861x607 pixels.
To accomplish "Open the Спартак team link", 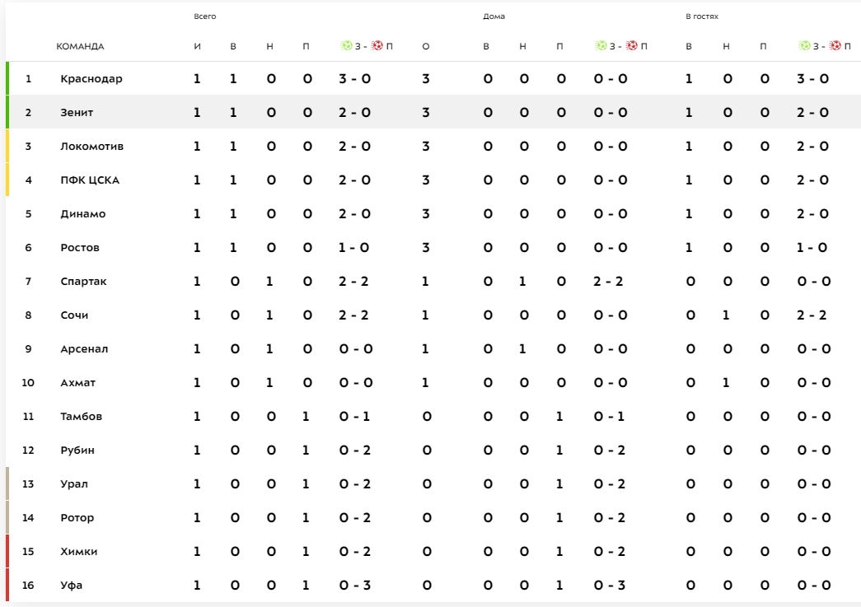I will tap(83, 282).
